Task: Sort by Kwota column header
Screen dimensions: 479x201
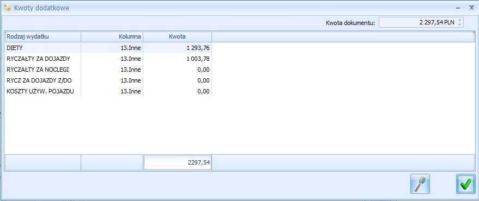Action: (x=178, y=37)
